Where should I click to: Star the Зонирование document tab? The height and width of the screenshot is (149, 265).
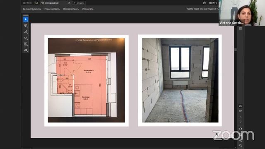point(43,3)
